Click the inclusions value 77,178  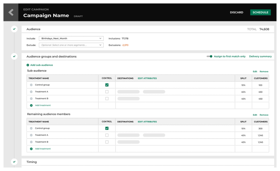125,39
